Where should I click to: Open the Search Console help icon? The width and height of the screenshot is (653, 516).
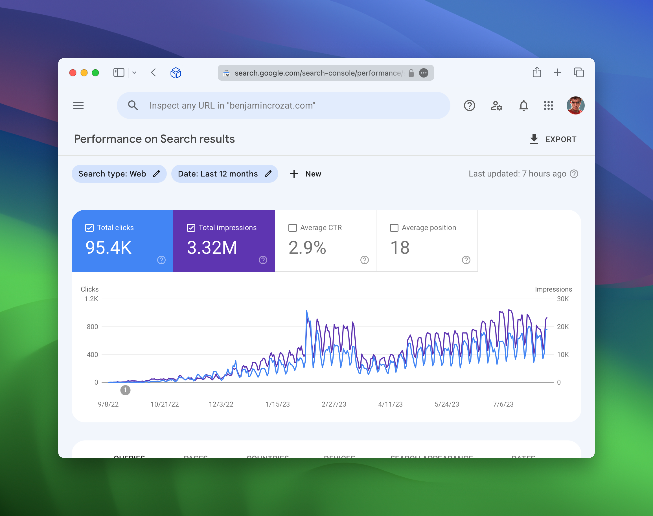pyautogui.click(x=470, y=105)
